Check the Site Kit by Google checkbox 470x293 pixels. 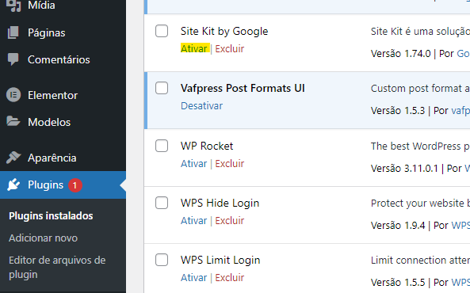(x=162, y=31)
